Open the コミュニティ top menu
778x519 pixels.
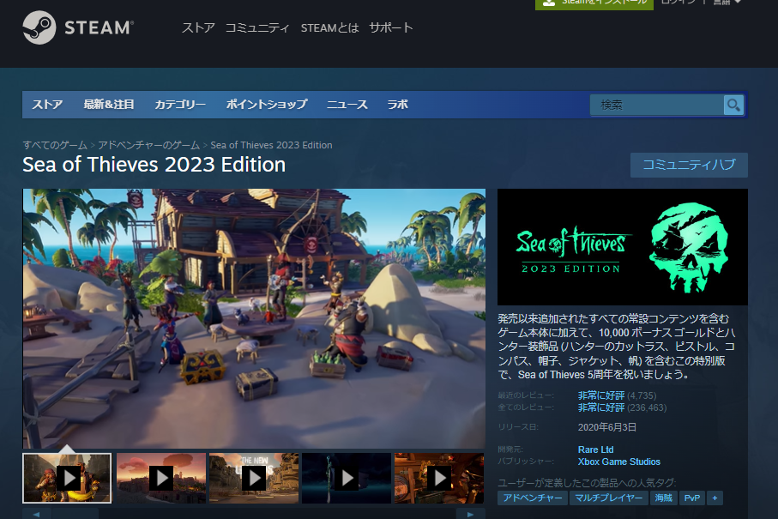click(x=257, y=27)
